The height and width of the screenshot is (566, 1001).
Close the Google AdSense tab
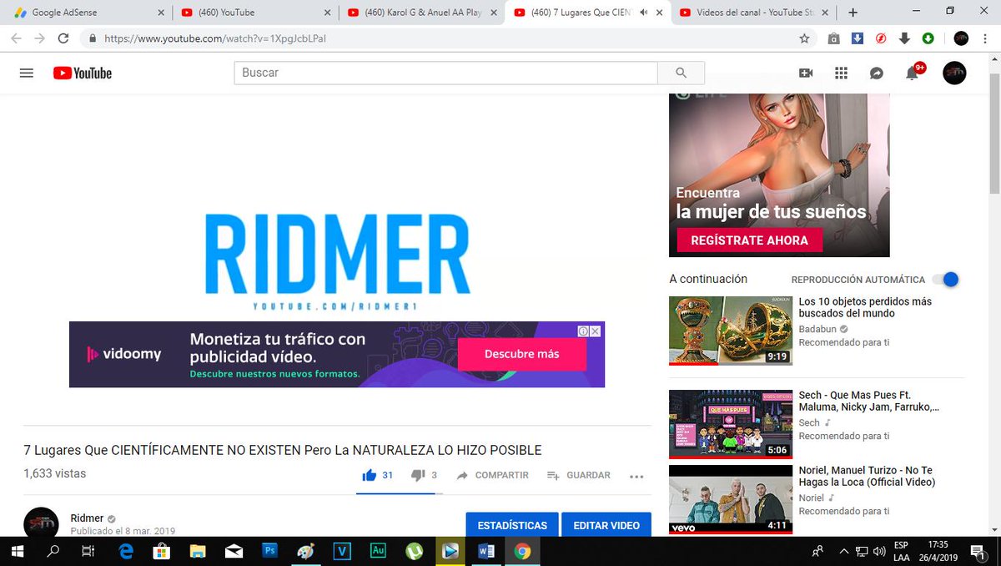click(x=159, y=13)
